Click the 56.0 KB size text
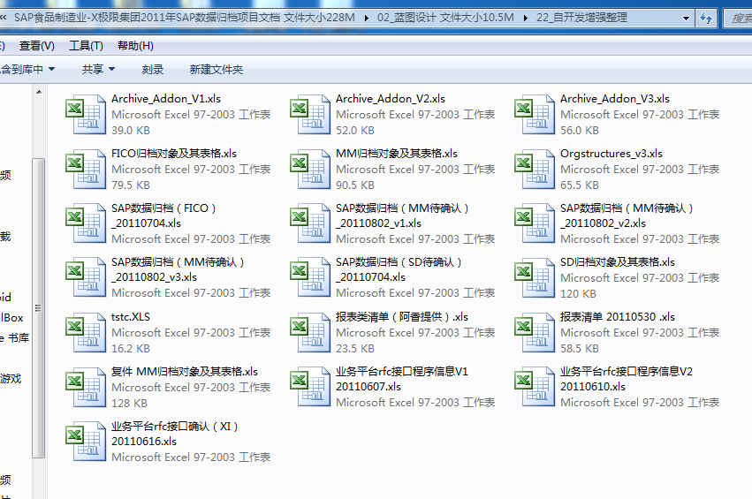The image size is (752, 499). 580,131
